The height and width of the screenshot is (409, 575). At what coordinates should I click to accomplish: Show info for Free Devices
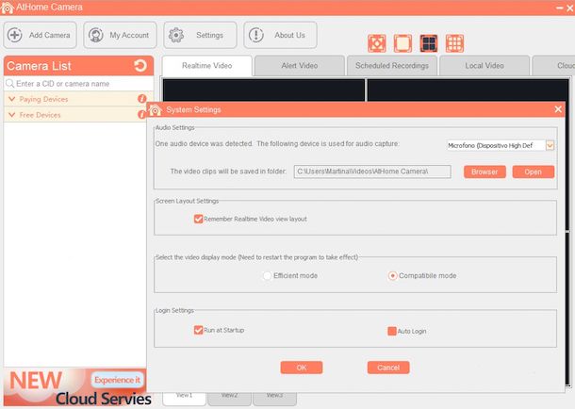[x=141, y=114]
